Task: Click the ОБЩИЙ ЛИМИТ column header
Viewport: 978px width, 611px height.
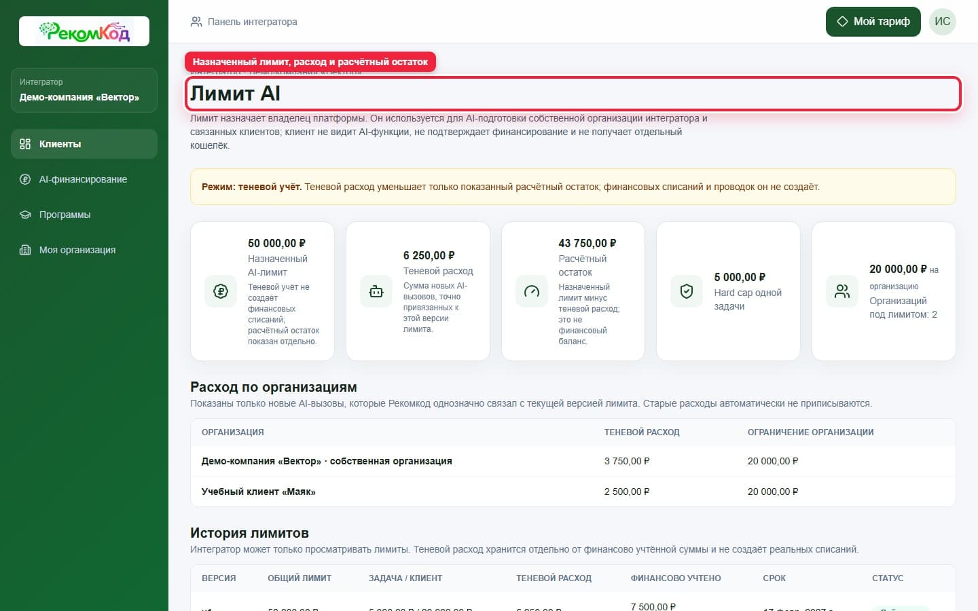Action: 300,578
